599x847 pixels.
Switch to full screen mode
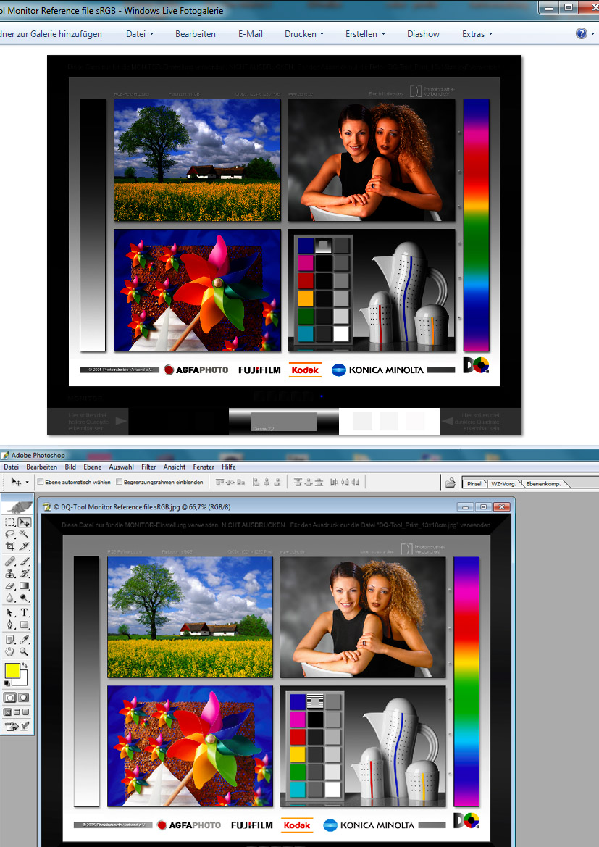[25, 712]
